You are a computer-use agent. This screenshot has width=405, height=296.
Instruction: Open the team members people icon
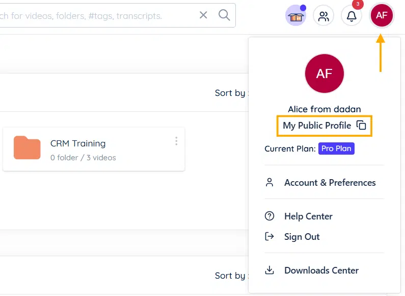323,16
